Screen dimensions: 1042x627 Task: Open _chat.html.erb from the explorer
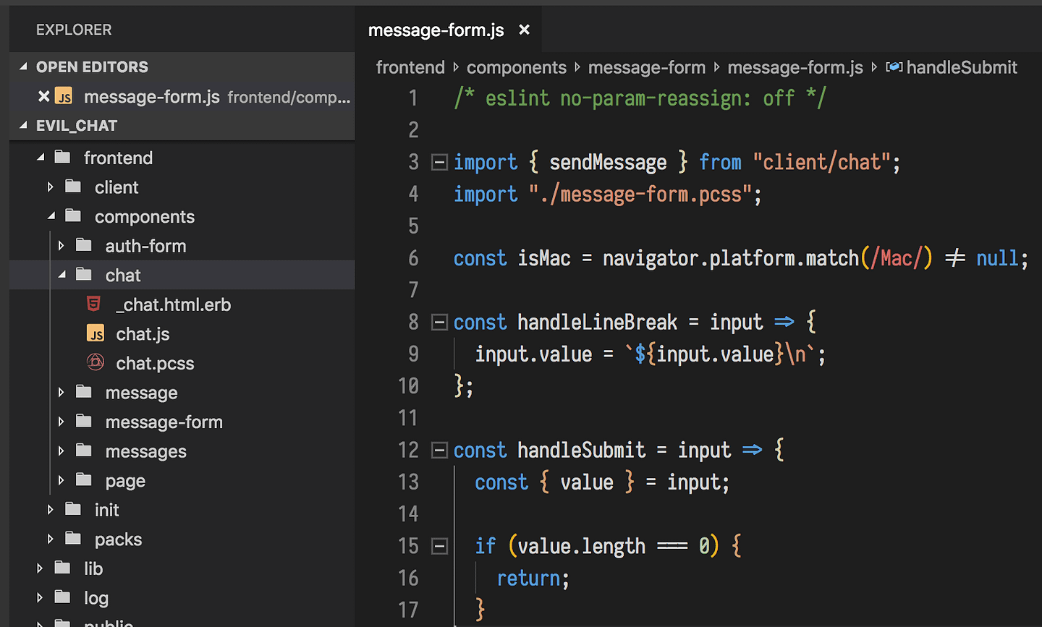coord(174,304)
